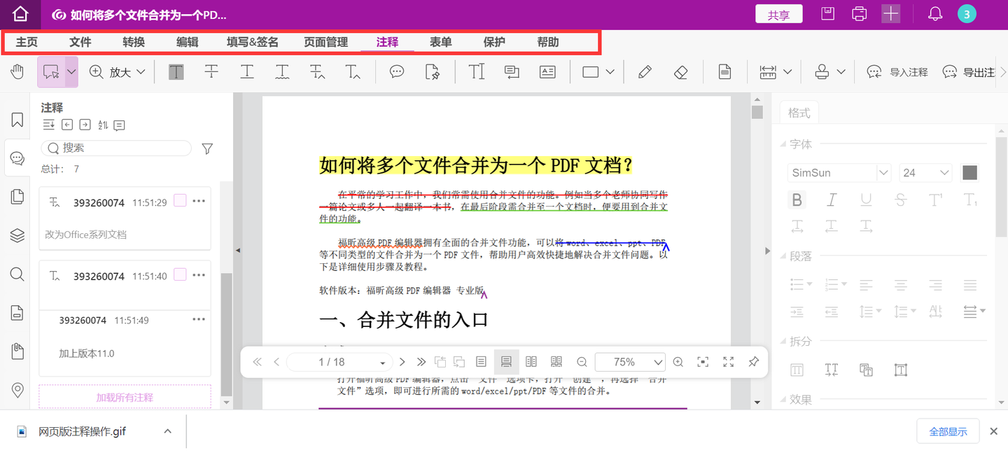Open the rectangle shape tool dropdown arrow
1008x453 pixels.
click(x=610, y=71)
